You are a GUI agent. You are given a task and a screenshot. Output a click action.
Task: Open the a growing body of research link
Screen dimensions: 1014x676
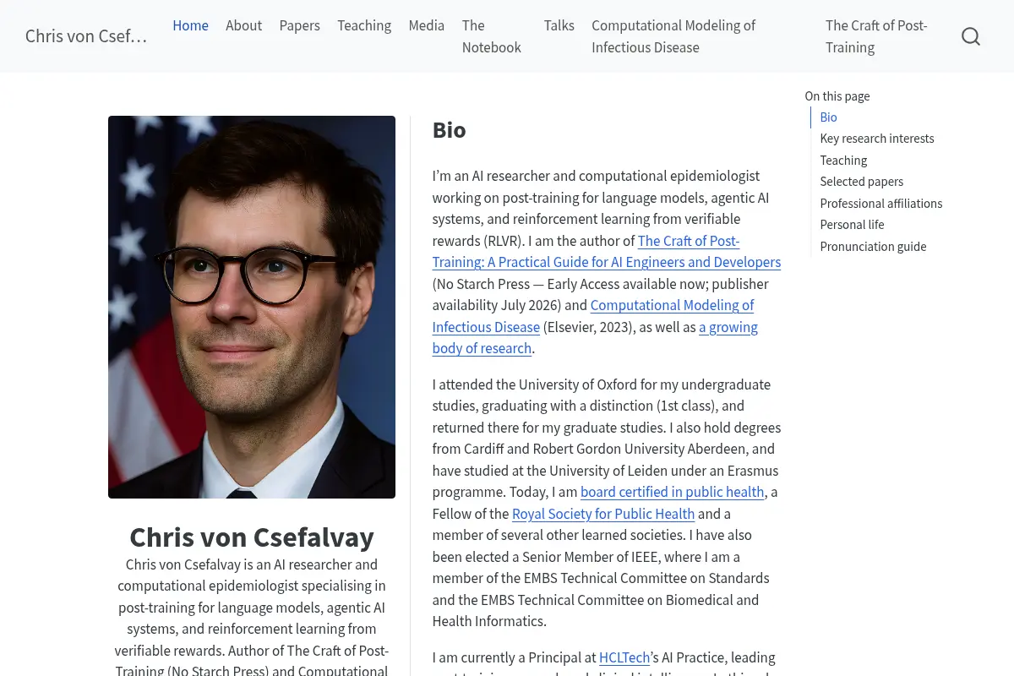[x=595, y=337]
